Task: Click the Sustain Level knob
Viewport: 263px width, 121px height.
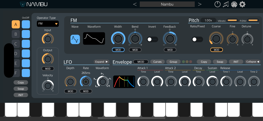Action: click(x=212, y=82)
